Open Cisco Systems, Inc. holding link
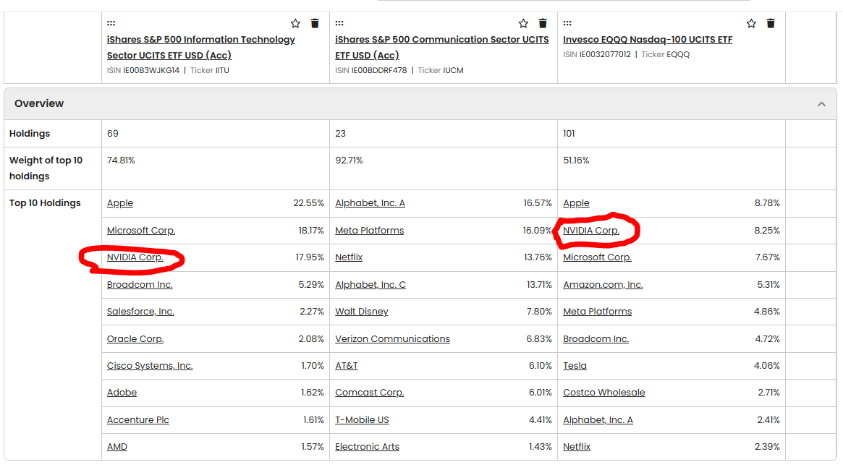This screenshot has height=470, width=843. (150, 366)
